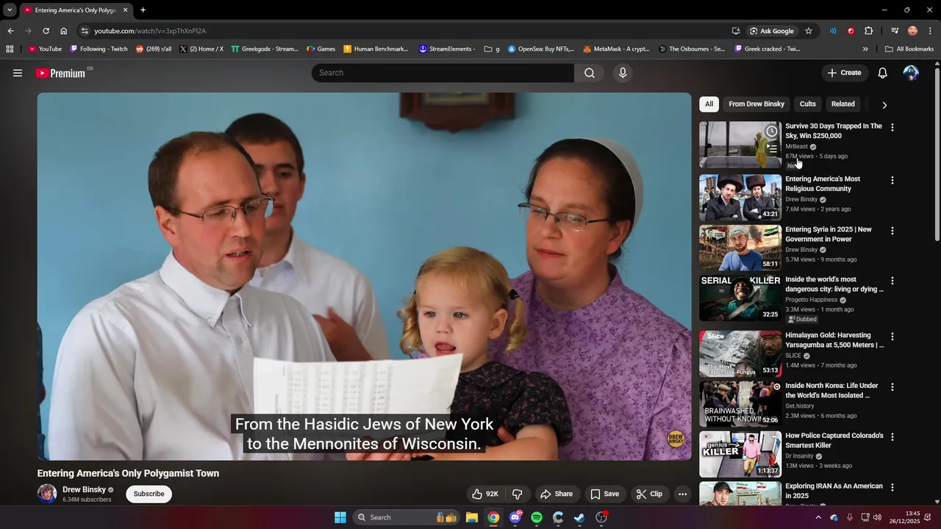Screen dimensions: 941x529
Task: Open the Human Benchmark bookmark
Action: point(376,49)
